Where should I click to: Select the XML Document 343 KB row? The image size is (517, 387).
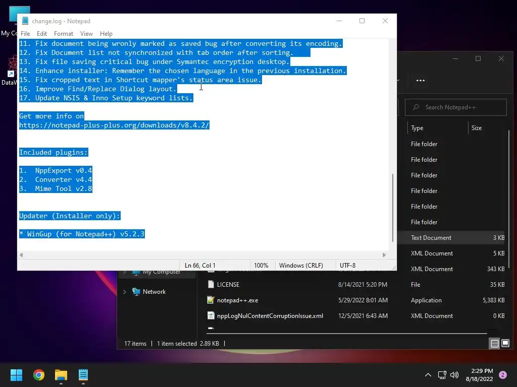click(452, 269)
